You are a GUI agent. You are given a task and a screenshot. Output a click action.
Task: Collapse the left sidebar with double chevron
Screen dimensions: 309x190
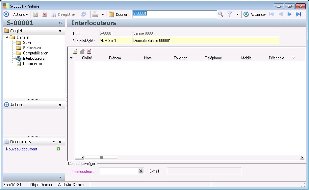pyautogui.click(x=60, y=23)
